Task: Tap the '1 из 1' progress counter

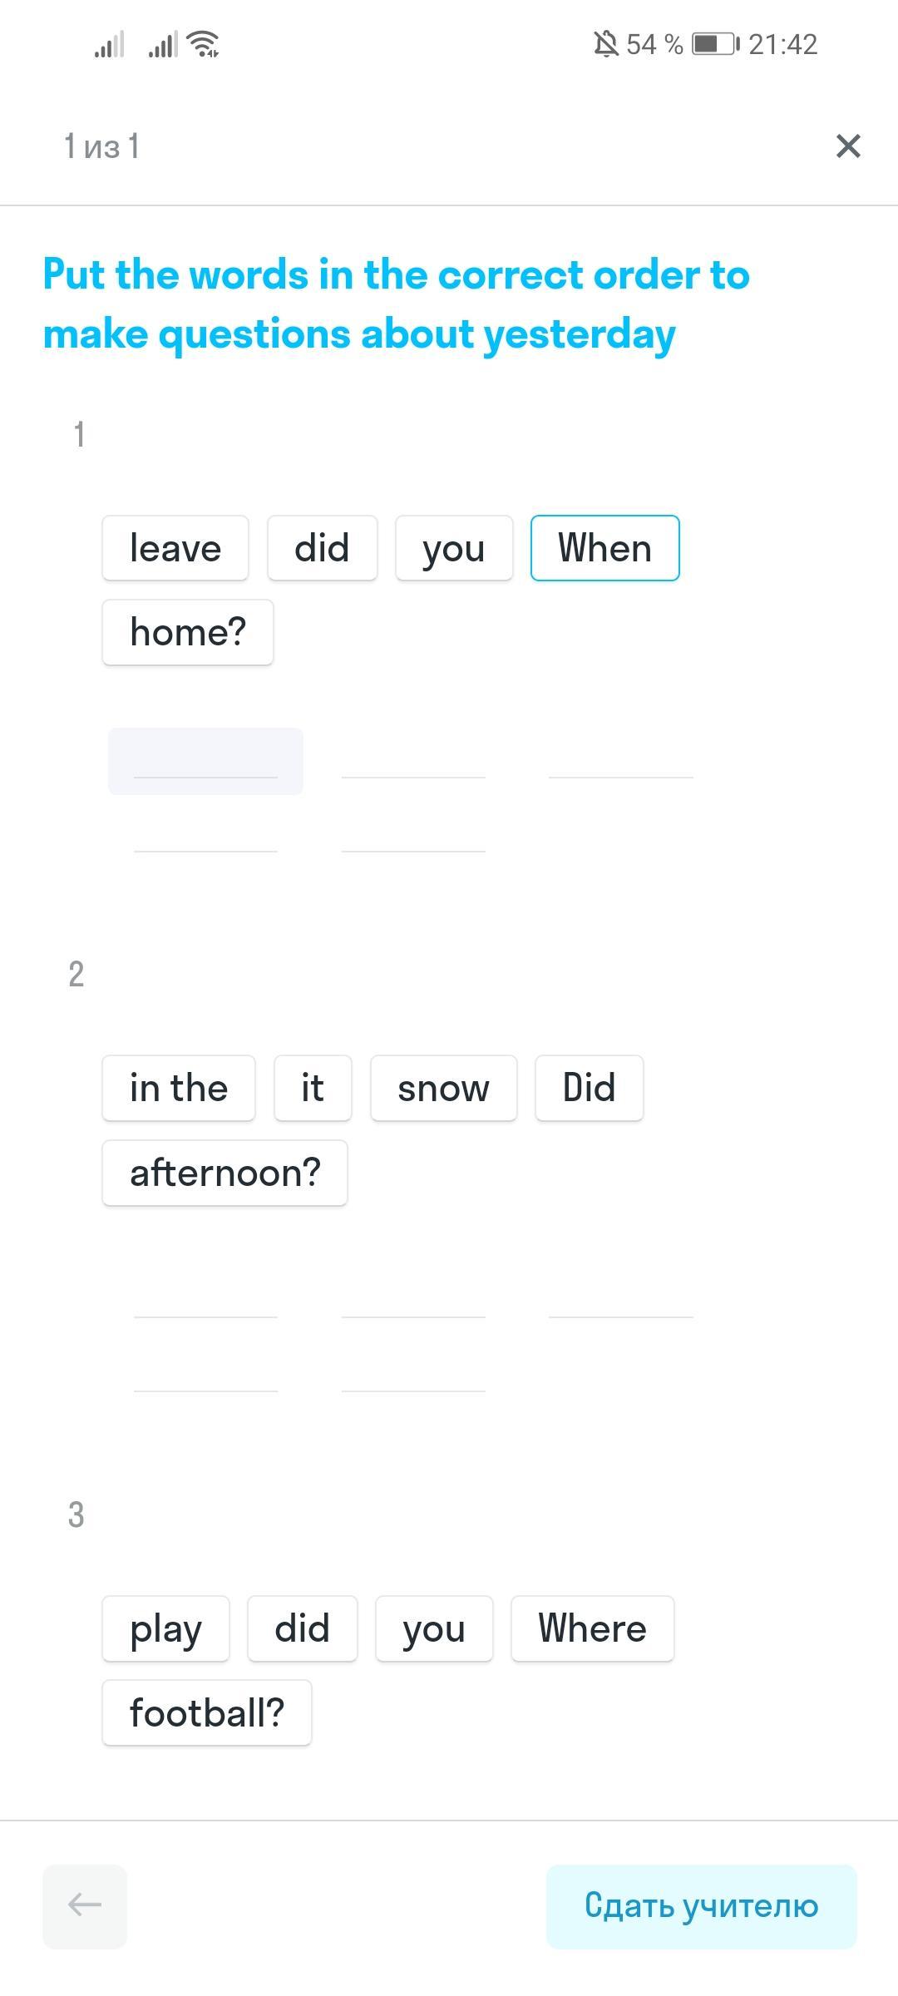Action: (x=101, y=146)
